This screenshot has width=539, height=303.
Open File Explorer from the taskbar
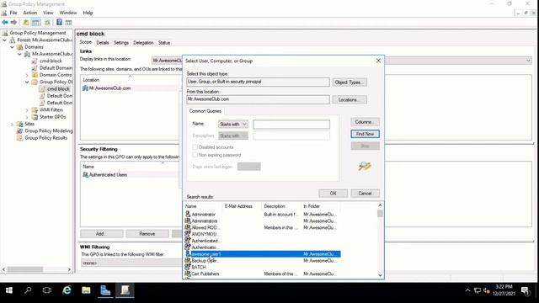coord(86,290)
